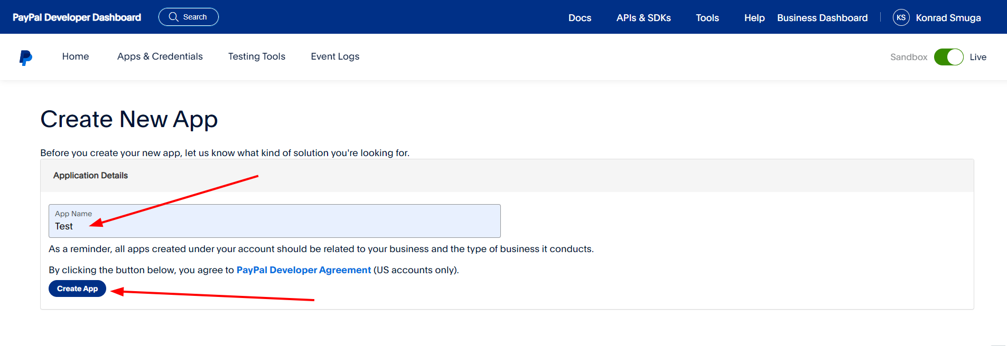
Task: Open the PayPal Developer Agreement link
Action: coord(303,270)
